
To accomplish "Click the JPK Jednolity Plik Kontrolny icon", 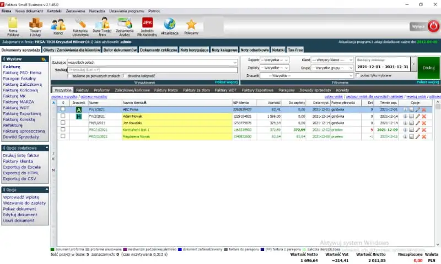I will click(x=147, y=26).
